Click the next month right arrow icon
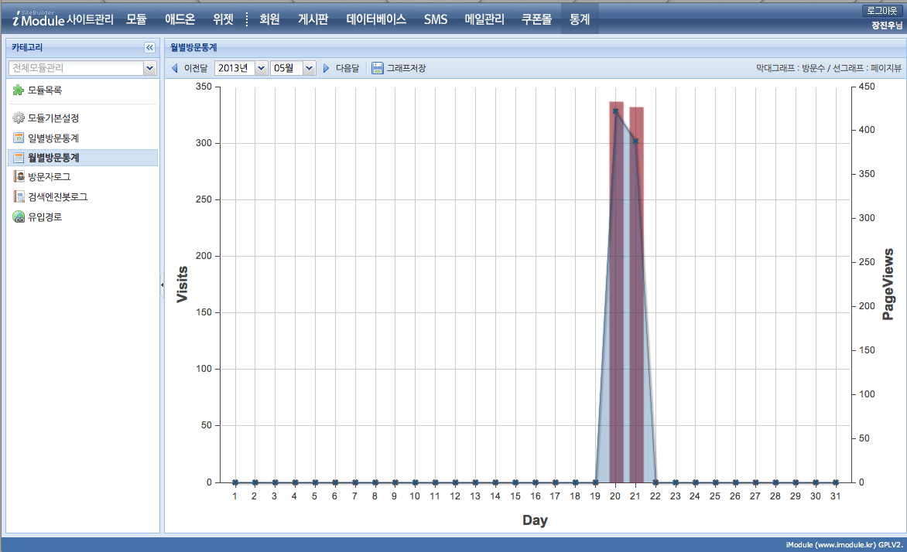The width and height of the screenshot is (907, 552). (x=327, y=68)
